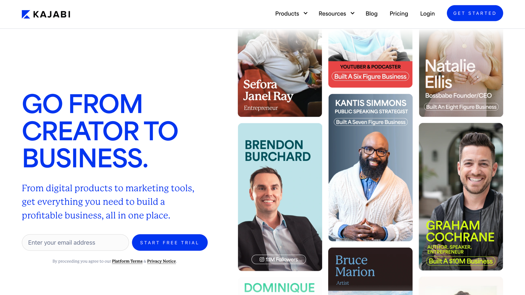Select the Graham Cochrane card
The width and height of the screenshot is (525, 295).
461,197
